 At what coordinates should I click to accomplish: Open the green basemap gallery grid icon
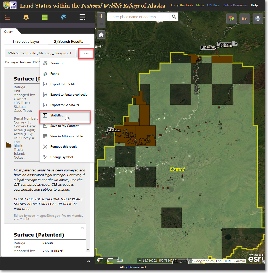tap(45, 17)
